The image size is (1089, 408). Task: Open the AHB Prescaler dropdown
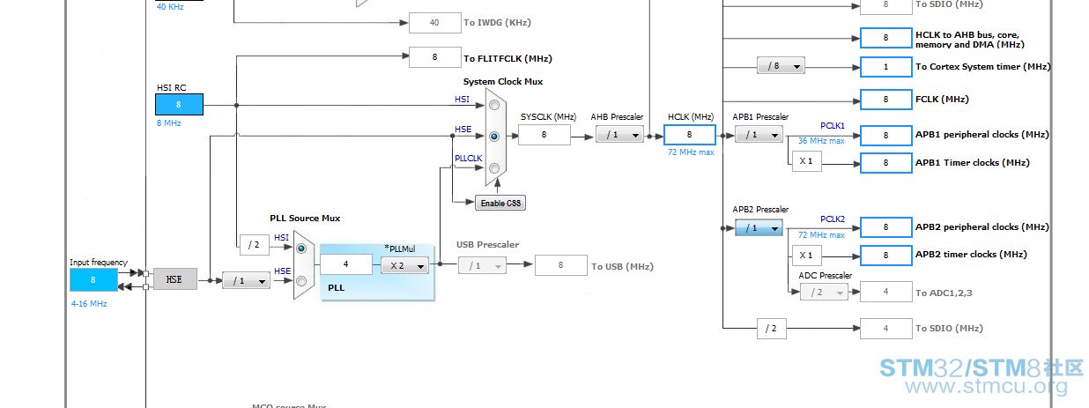619,134
